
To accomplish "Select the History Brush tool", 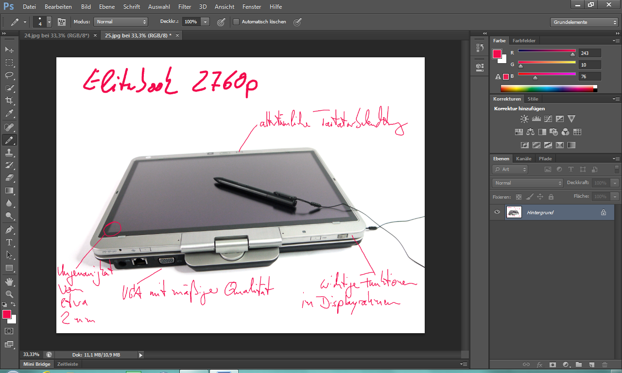I will pos(9,165).
